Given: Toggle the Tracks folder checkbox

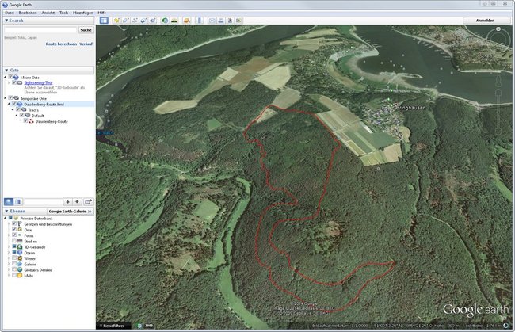Looking at the screenshot, I should click(x=18, y=109).
